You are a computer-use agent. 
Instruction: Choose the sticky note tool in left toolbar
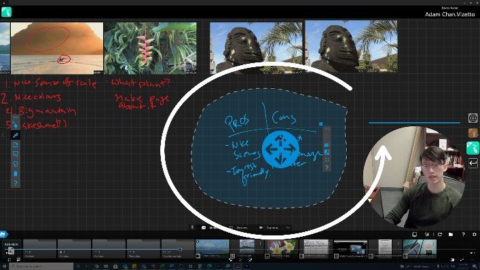tap(16, 145)
